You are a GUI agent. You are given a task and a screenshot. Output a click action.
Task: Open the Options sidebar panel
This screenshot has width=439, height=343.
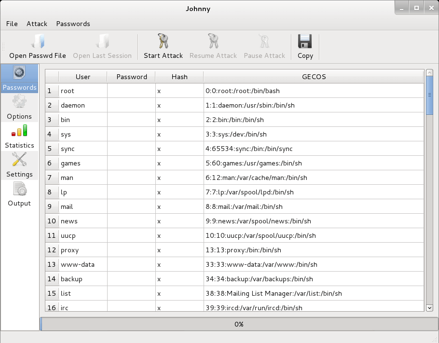(x=19, y=107)
